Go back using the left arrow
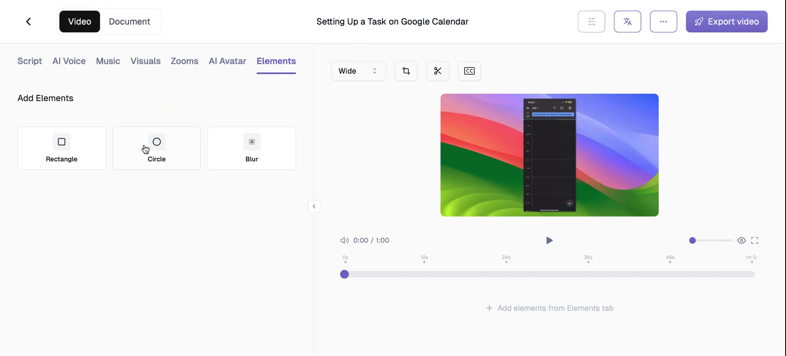Screen dimensions: 786x356 pos(28,21)
